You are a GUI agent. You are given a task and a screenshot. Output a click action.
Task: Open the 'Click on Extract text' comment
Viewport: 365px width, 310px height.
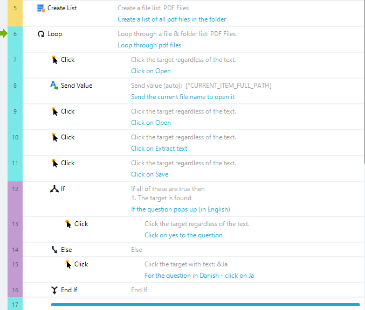pos(159,149)
